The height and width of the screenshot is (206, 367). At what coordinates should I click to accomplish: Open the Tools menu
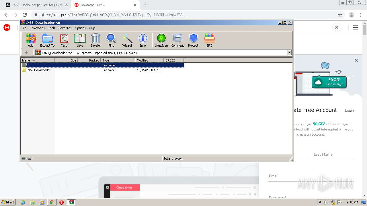coord(52,28)
